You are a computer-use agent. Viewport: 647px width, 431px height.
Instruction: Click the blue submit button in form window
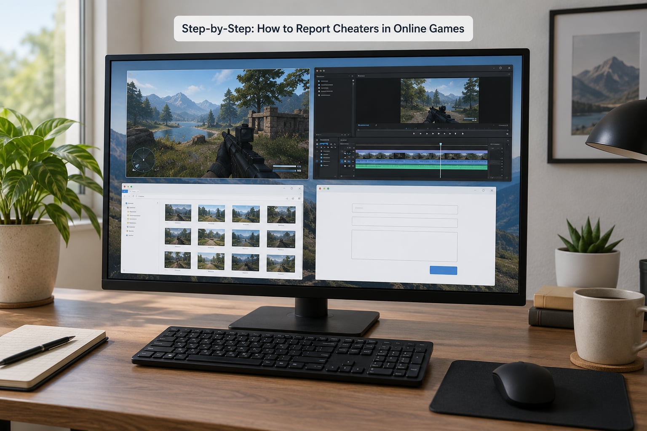pyautogui.click(x=443, y=270)
